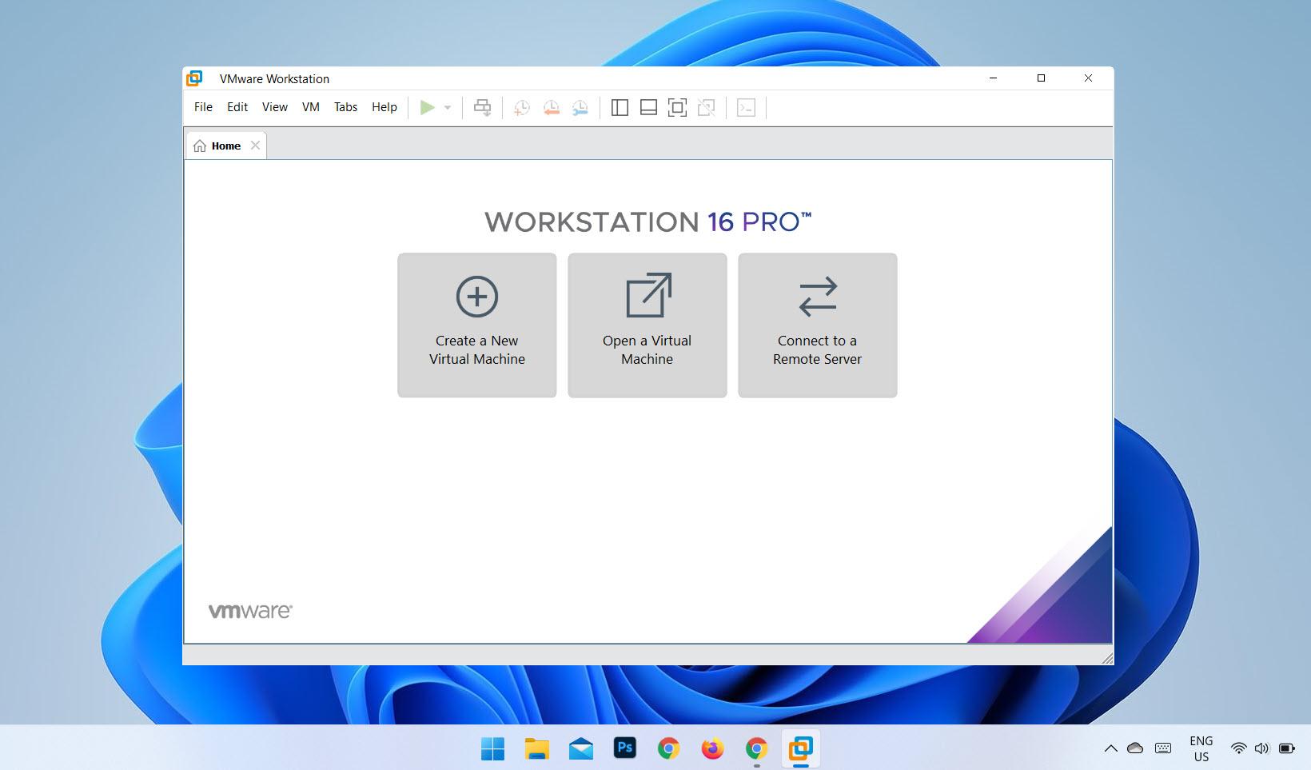
Task: Click the console view toolbar icon
Action: [746, 107]
